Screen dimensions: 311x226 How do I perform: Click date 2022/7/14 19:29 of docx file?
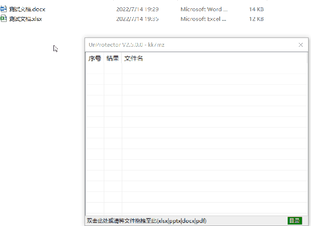138,9
